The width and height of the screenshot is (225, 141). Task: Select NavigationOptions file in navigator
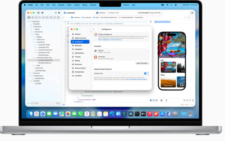coord(45,63)
